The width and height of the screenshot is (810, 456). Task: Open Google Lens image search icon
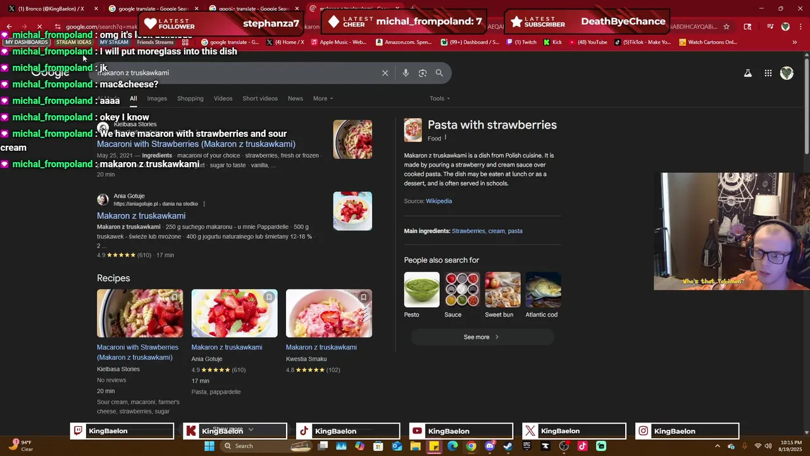point(423,73)
